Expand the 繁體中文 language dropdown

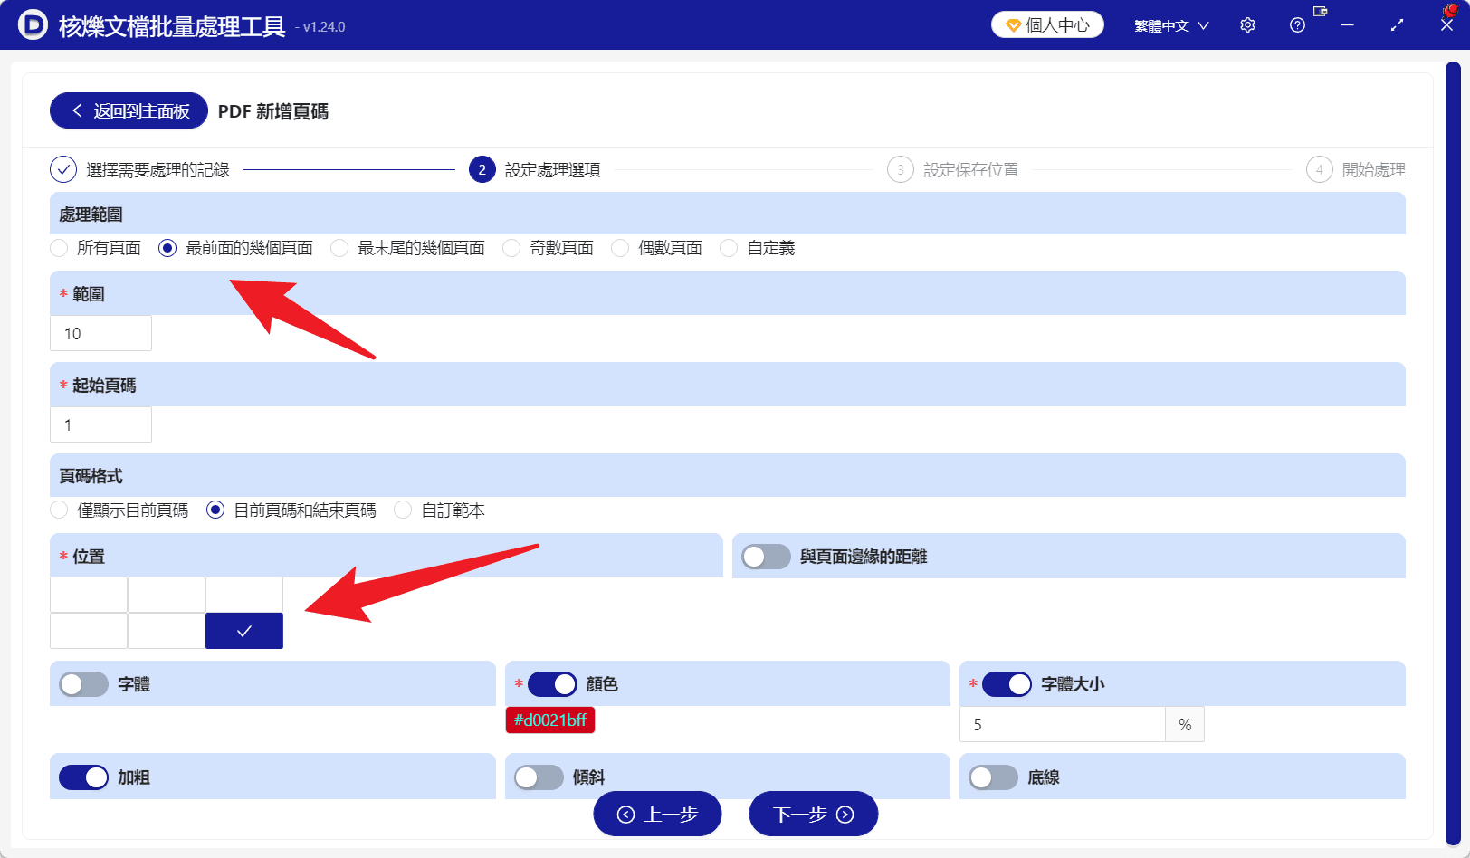click(x=1171, y=25)
